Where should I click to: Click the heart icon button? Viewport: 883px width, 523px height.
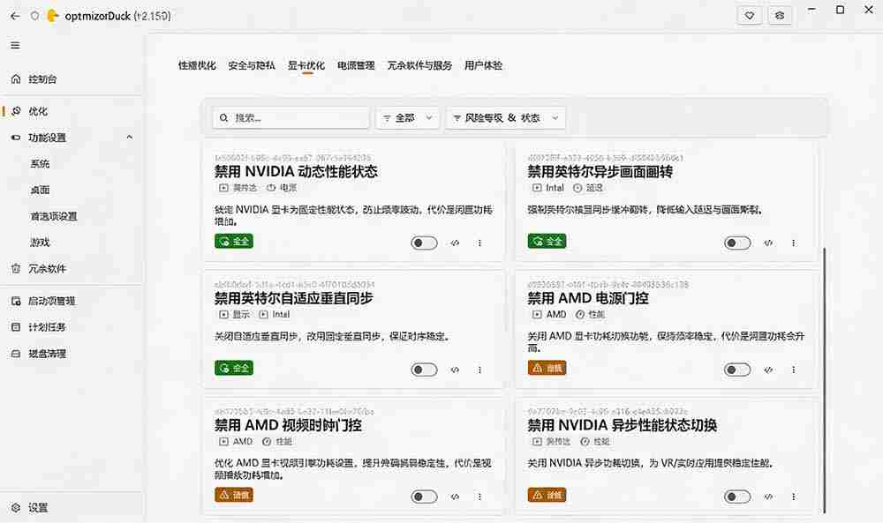click(x=750, y=16)
